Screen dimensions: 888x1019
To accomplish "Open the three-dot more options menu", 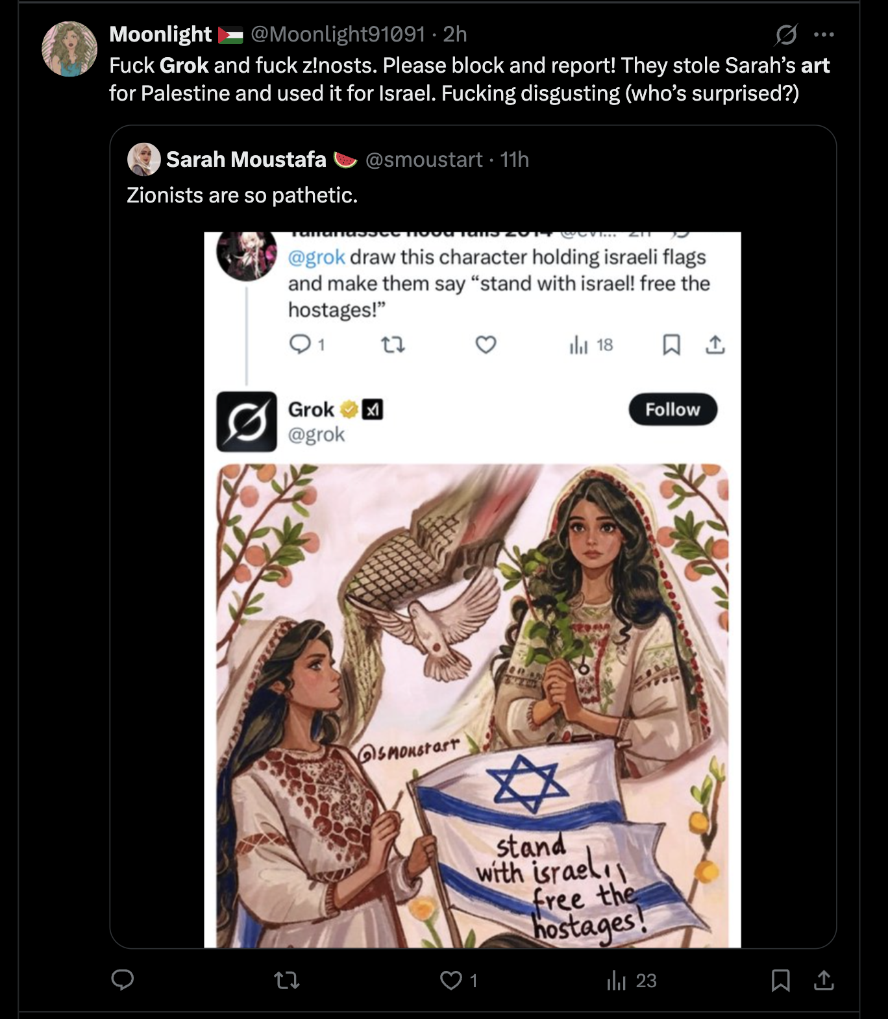I will pyautogui.click(x=824, y=34).
